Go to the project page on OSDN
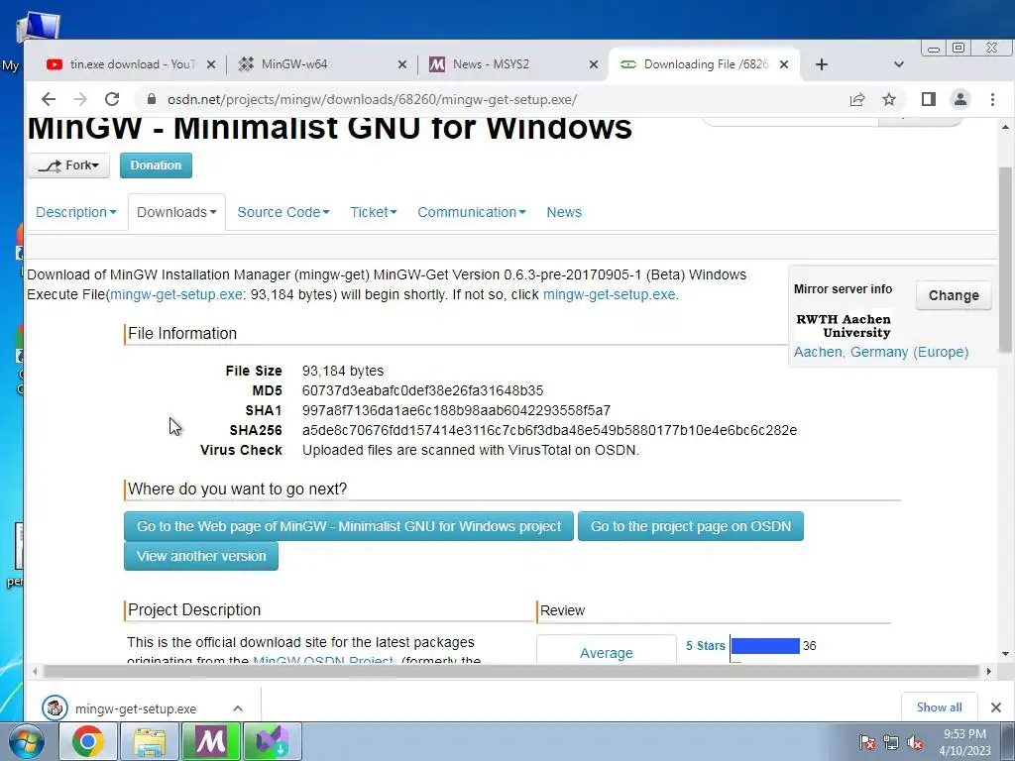This screenshot has width=1015, height=761. 691,526
